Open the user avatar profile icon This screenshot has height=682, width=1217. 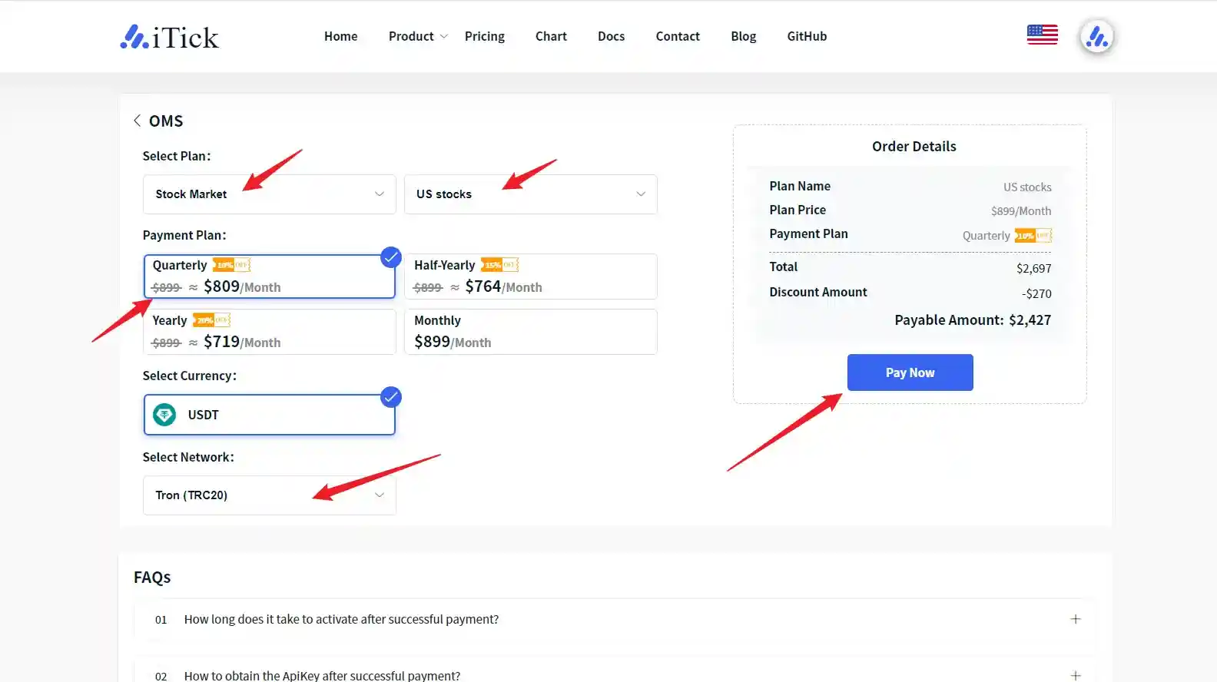click(1096, 37)
